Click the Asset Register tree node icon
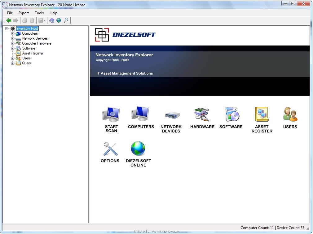313x234 pixels. click(18, 53)
